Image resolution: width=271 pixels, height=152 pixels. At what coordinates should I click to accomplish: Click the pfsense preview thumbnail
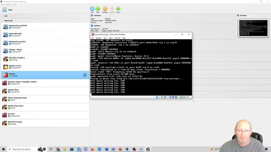253,28
